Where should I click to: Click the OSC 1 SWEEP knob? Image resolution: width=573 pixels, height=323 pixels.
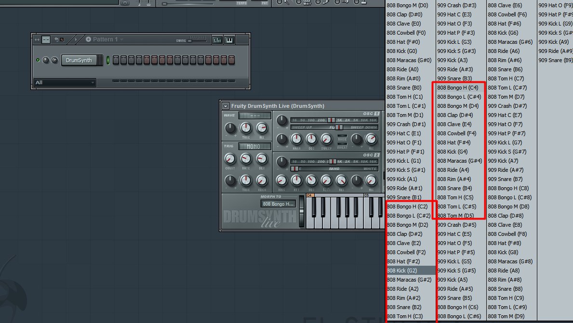point(326,139)
